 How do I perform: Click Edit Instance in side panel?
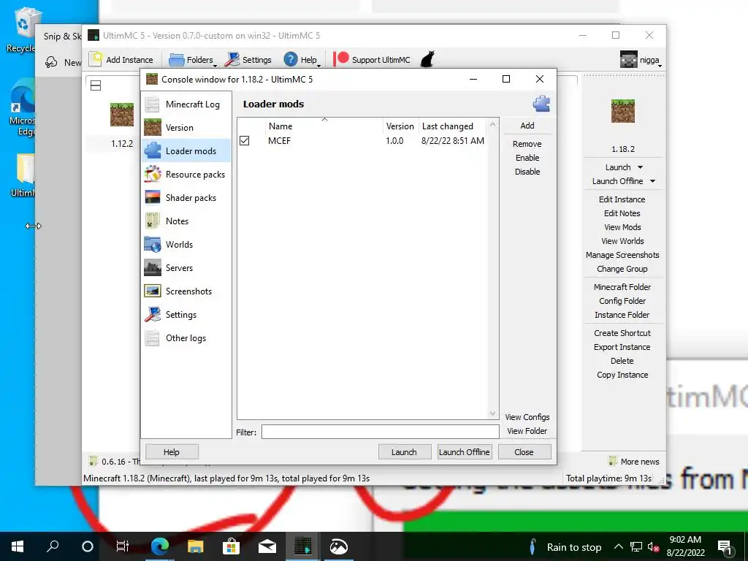(622, 199)
